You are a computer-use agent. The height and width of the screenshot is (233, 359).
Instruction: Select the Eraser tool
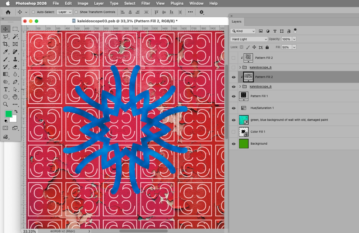click(15, 67)
